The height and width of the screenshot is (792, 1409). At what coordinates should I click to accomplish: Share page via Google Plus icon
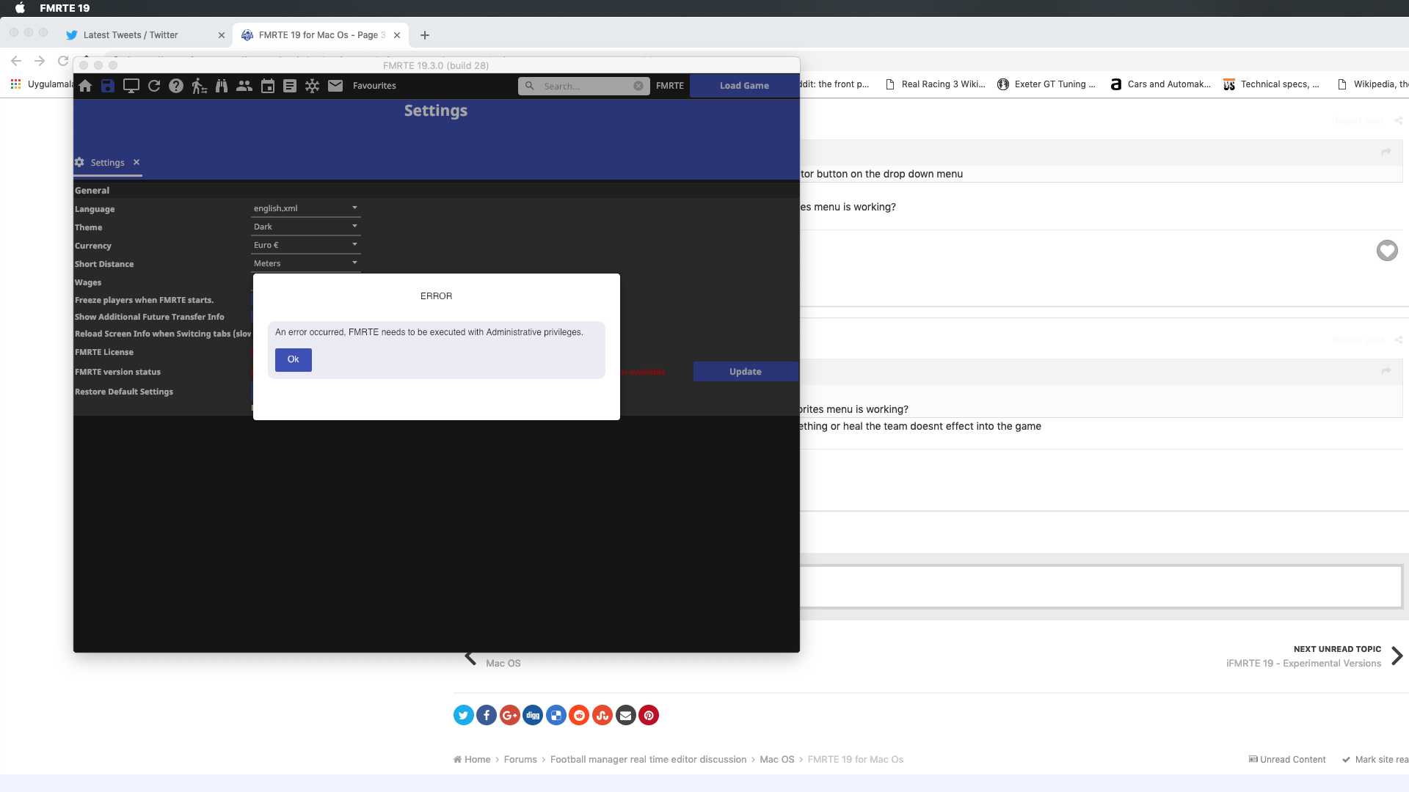pos(510,715)
